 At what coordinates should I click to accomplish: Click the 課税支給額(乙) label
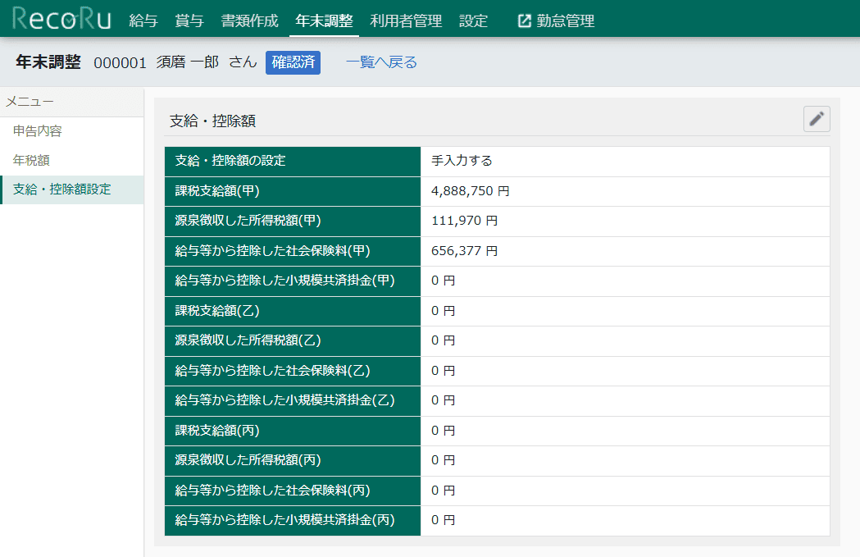tap(217, 311)
